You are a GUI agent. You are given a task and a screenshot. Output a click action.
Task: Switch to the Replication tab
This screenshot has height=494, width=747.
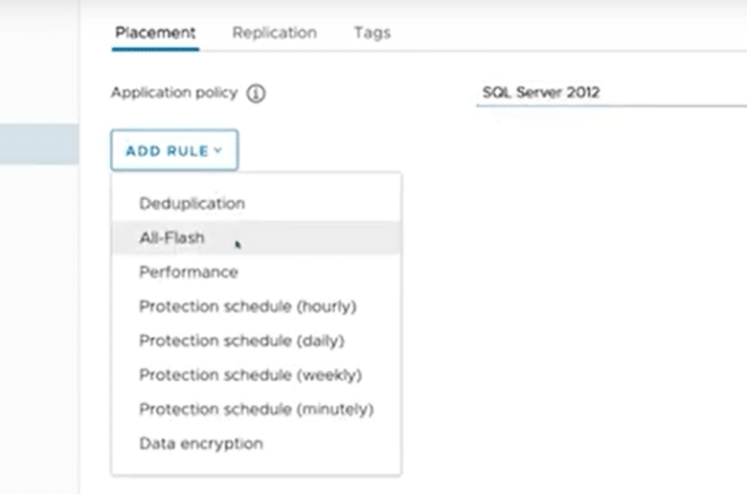275,33
